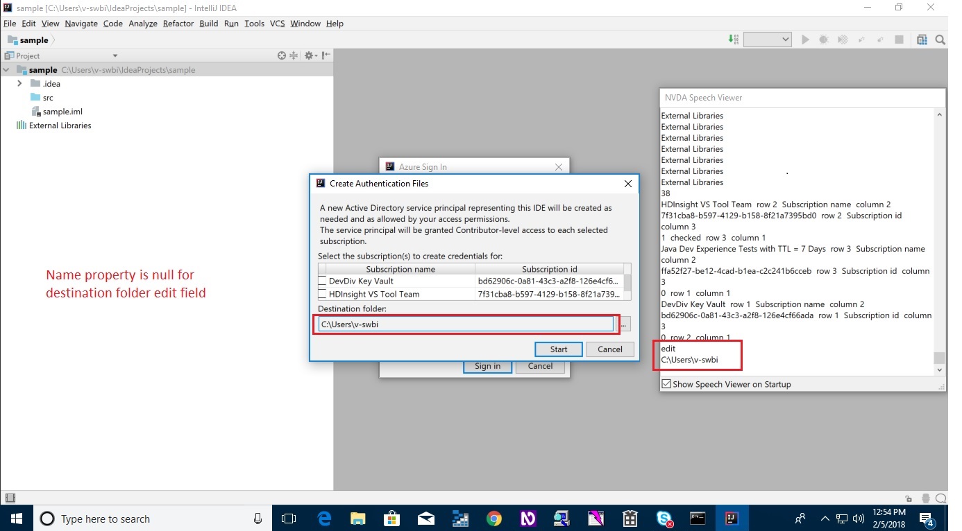Open the Refactor menu
962x531 pixels.
[x=178, y=24]
